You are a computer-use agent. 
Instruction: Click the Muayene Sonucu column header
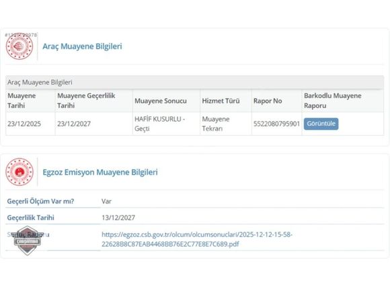click(x=166, y=101)
